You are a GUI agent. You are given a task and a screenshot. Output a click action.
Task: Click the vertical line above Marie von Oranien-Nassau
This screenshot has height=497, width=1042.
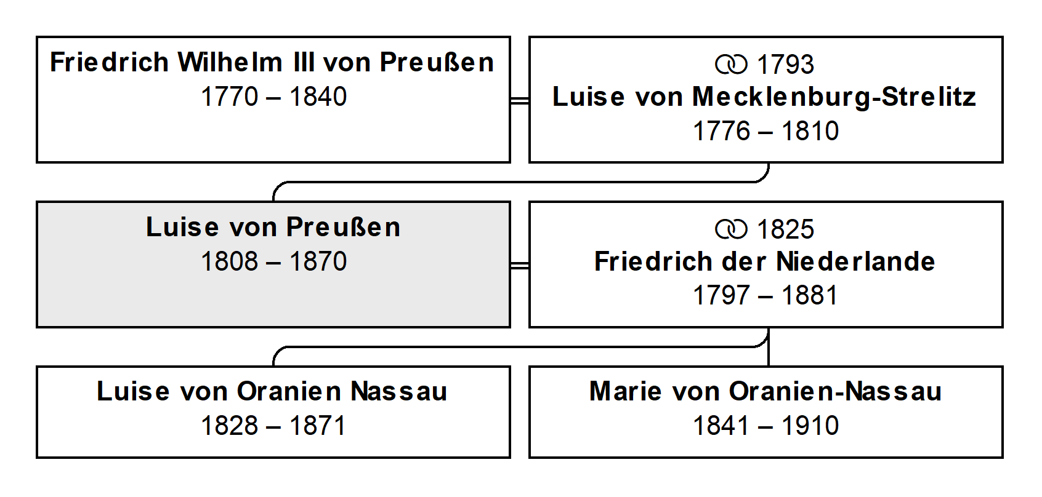pos(769,348)
